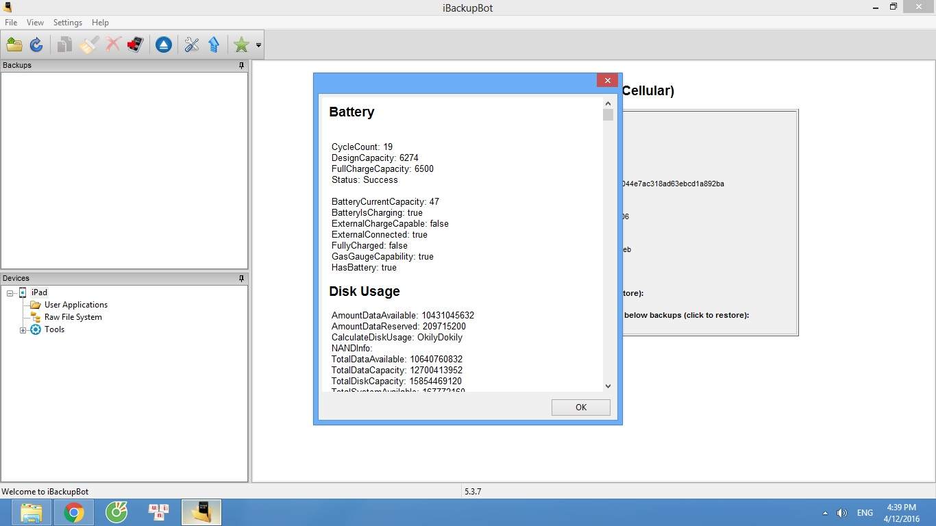Click GasGaugeCapability: true text
Screen dimensions: 936x526
pyautogui.click(x=382, y=256)
